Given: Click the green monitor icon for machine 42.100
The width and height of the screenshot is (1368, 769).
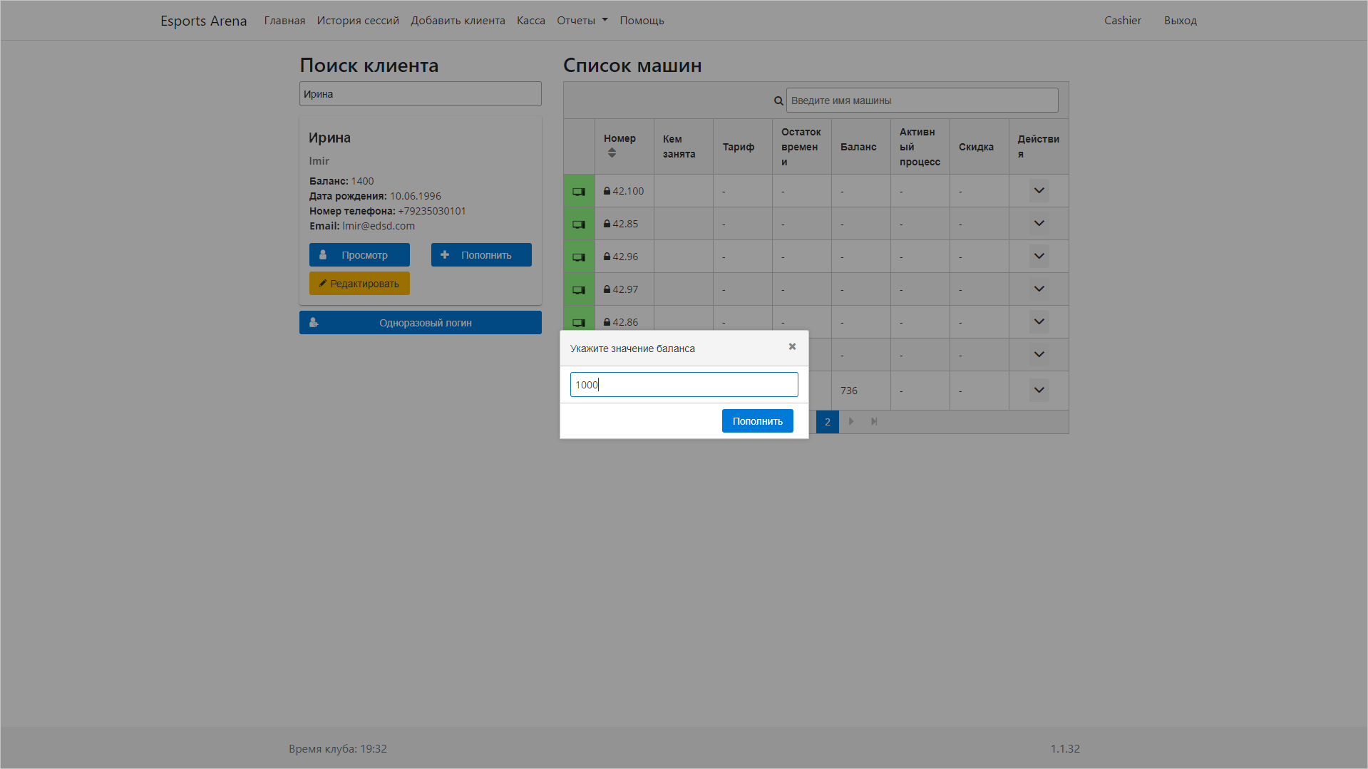Looking at the screenshot, I should pos(579,191).
